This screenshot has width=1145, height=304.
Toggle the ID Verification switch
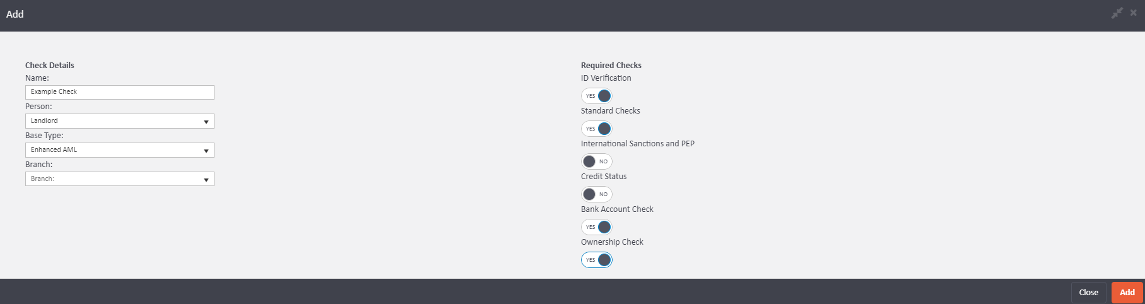click(x=597, y=96)
